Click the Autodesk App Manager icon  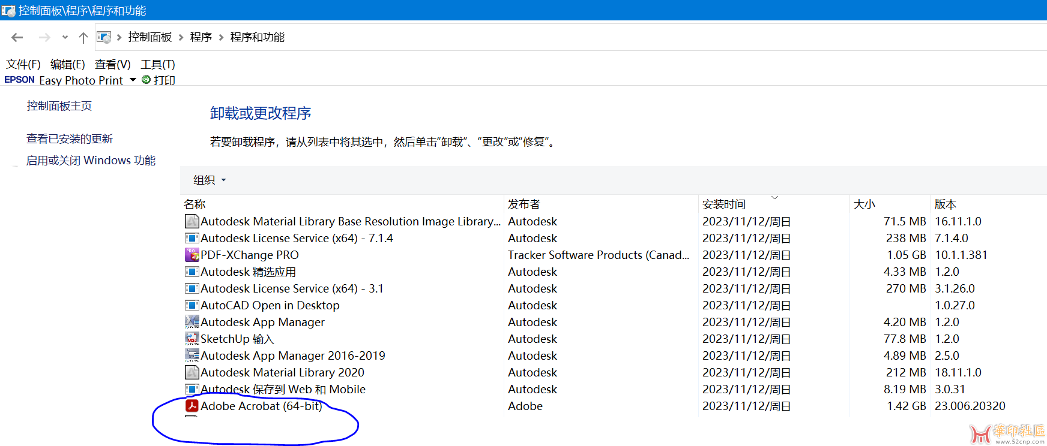192,322
